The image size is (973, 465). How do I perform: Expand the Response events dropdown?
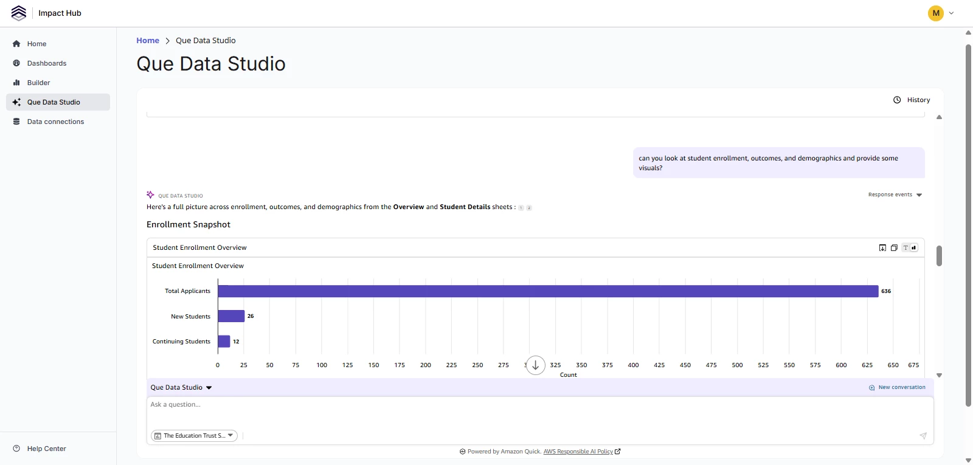click(x=895, y=195)
